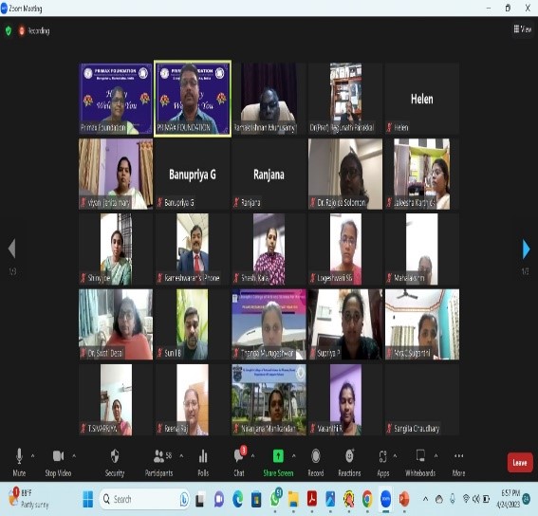Open PowerPoint from the taskbar
The image size is (538, 516).
(404, 499)
